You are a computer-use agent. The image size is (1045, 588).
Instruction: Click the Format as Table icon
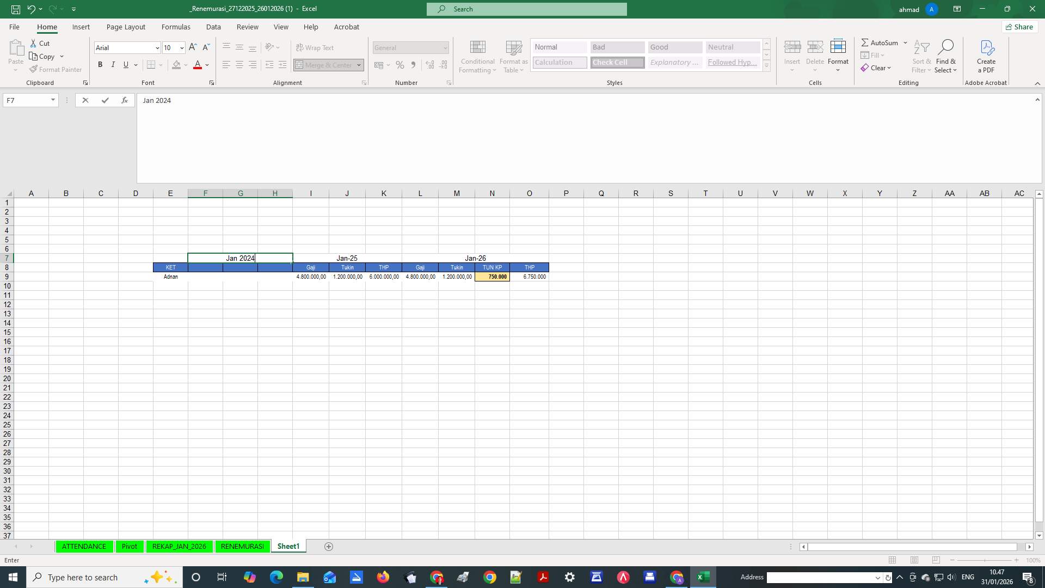(x=513, y=56)
